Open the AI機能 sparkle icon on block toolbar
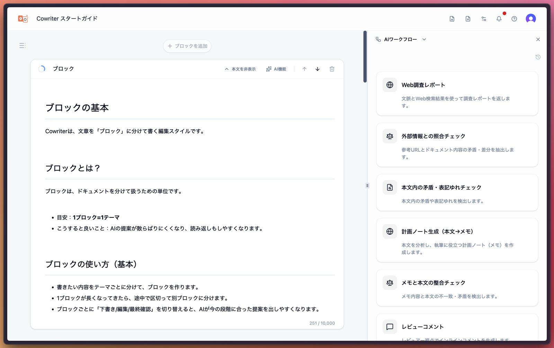Image resolution: width=554 pixels, height=348 pixels. coord(269,69)
